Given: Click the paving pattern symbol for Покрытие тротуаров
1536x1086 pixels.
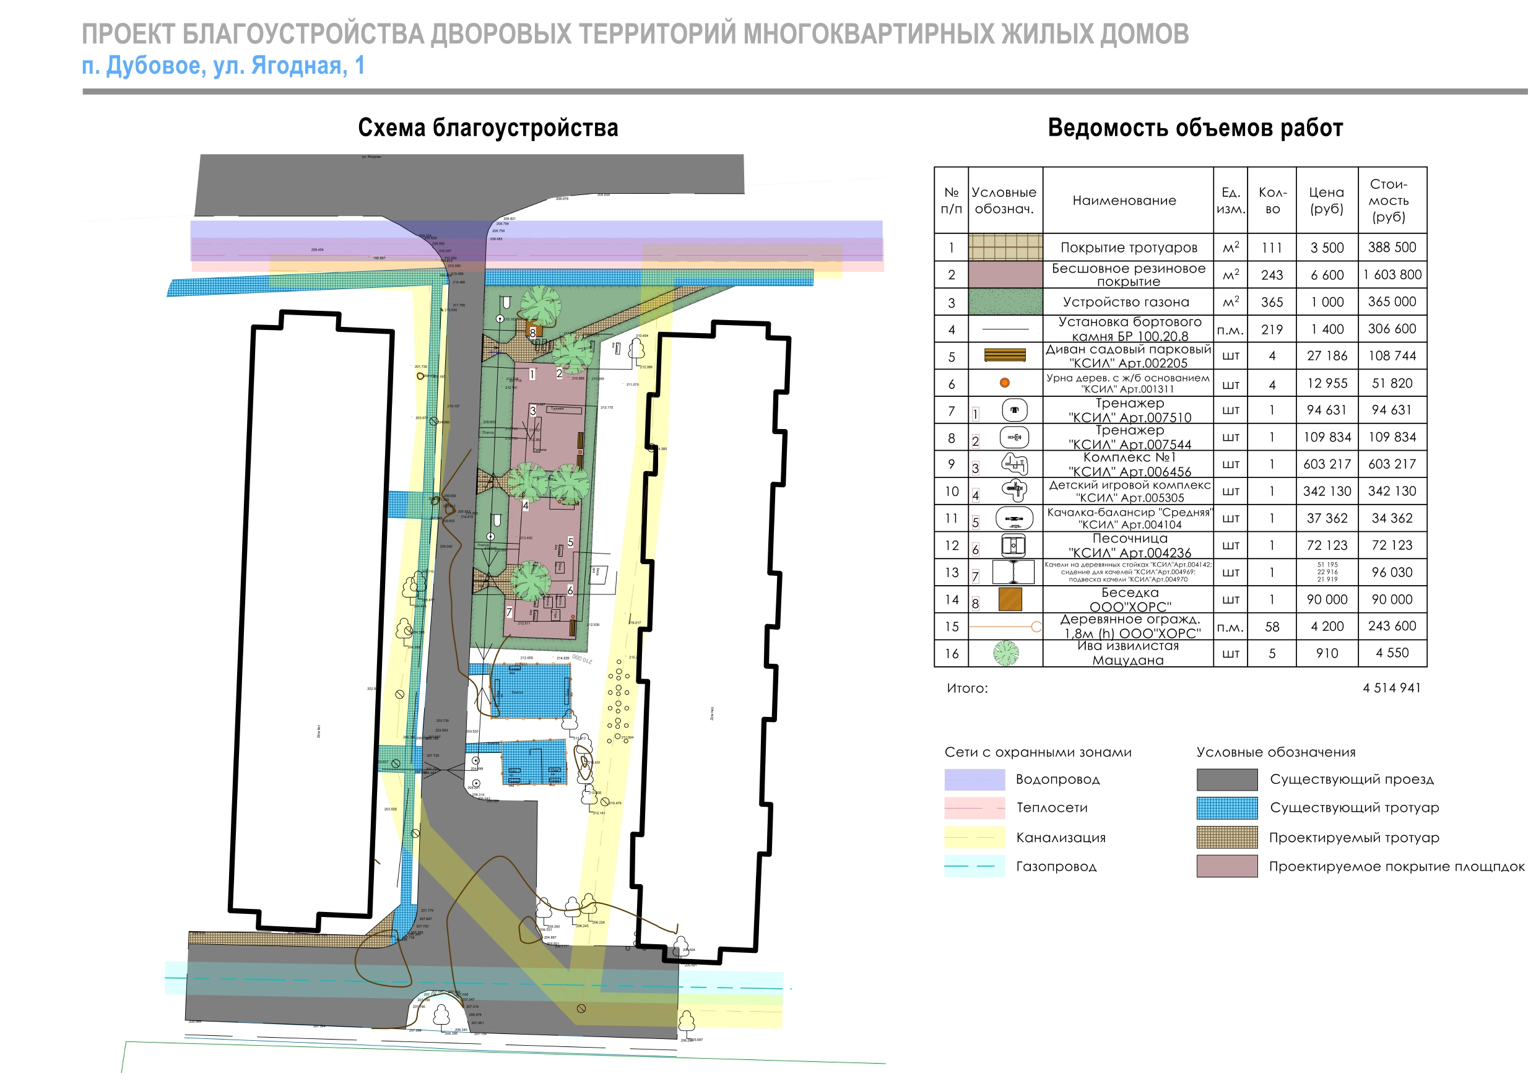Looking at the screenshot, I should coord(1005,247).
